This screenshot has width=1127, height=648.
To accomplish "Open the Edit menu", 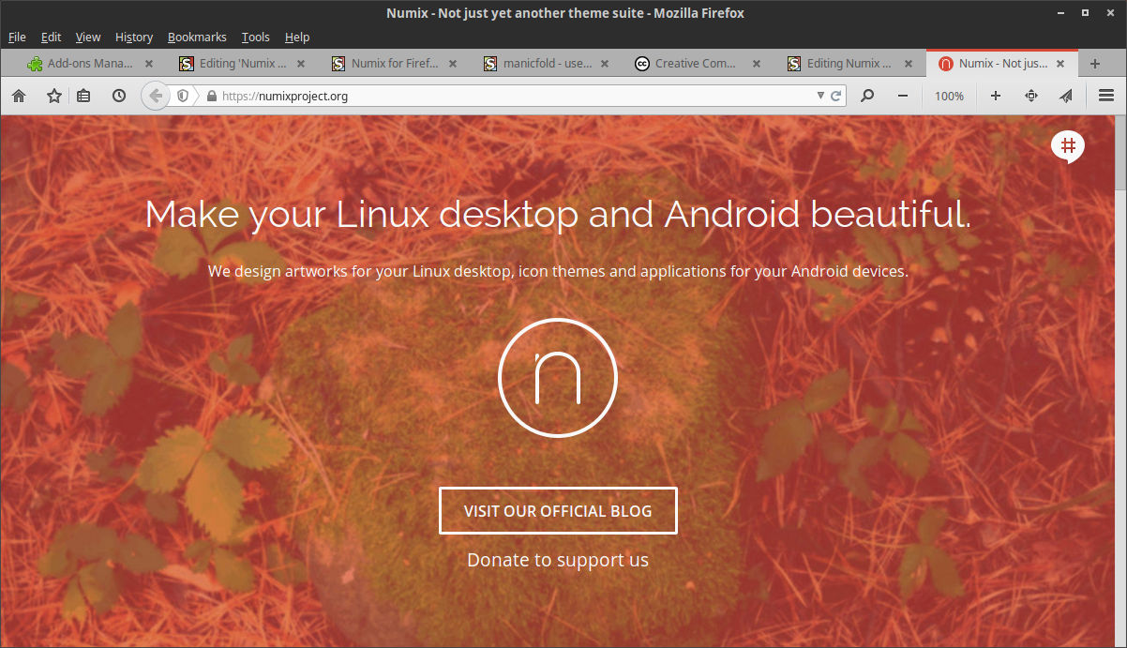I will pos(51,37).
